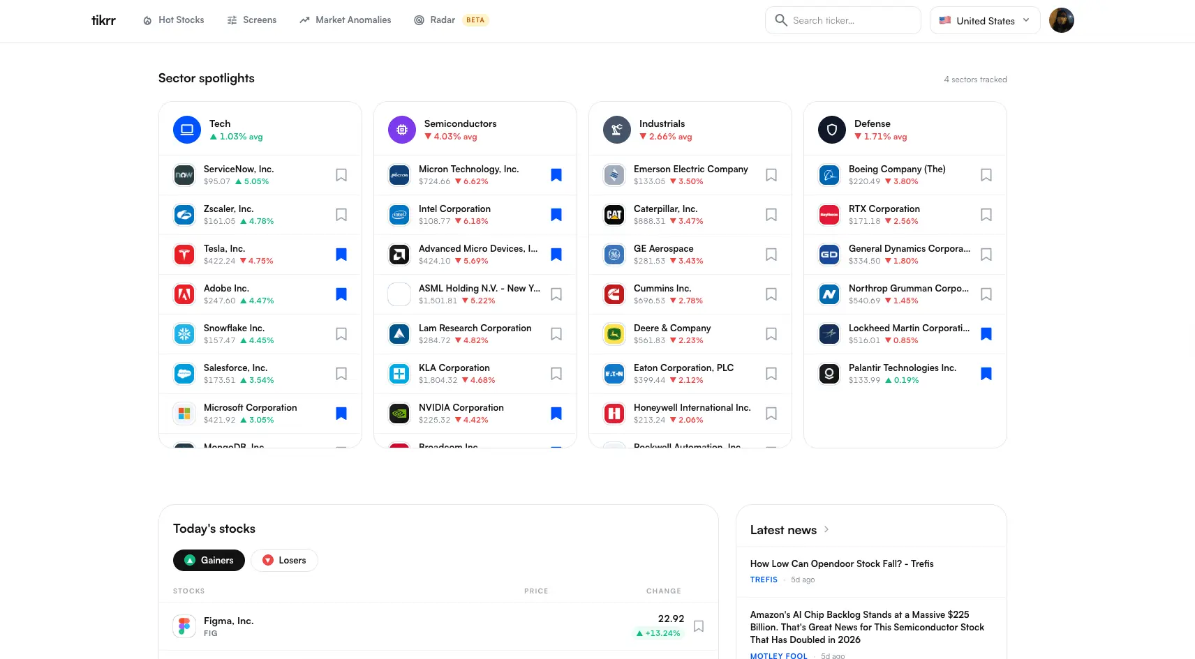Screen dimensions: 1195x659
Task: Sort by the PRICE column header
Action: (536, 591)
